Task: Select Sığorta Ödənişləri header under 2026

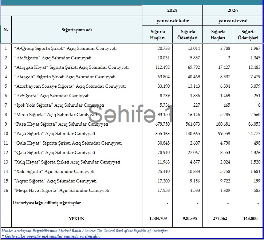Action: coord(248,35)
